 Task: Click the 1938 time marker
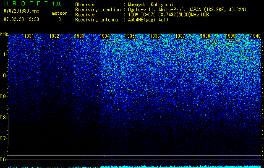[206, 36]
